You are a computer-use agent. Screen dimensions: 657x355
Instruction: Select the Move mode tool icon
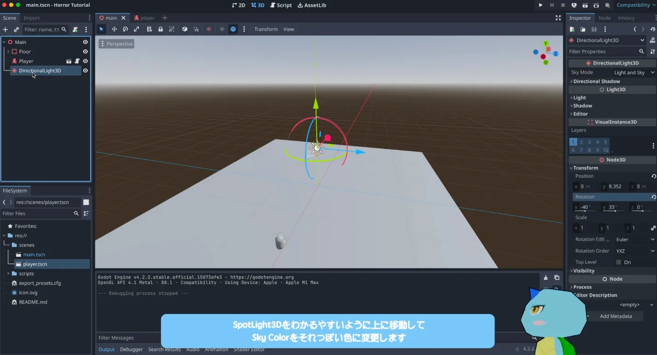114,29
